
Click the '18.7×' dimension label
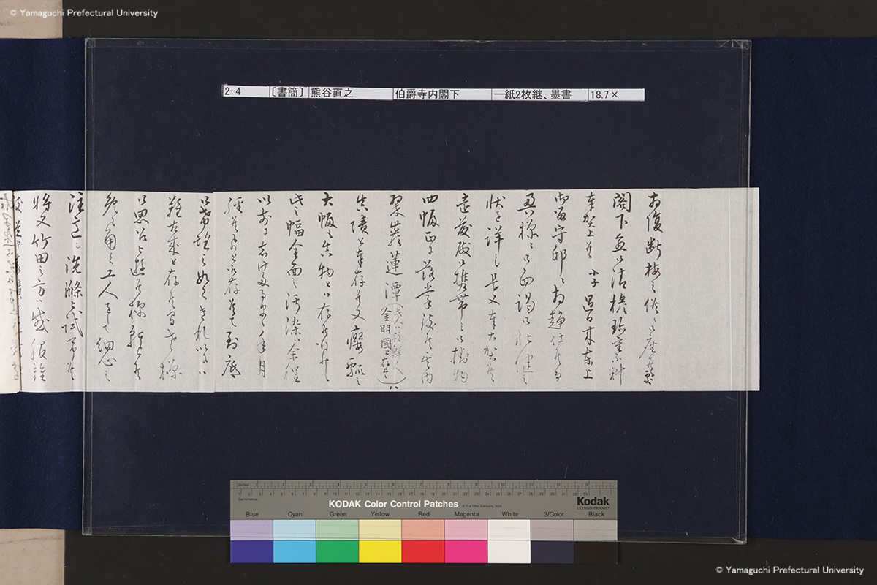(x=612, y=94)
